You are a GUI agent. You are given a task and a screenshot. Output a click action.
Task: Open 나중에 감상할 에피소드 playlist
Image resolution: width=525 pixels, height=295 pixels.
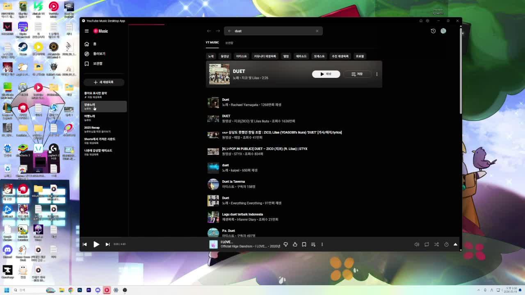pyautogui.click(x=104, y=152)
